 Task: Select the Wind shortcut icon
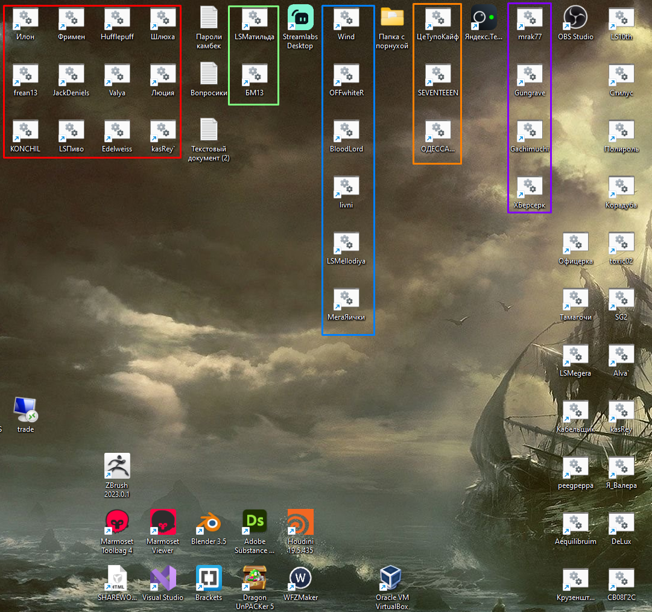(346, 17)
